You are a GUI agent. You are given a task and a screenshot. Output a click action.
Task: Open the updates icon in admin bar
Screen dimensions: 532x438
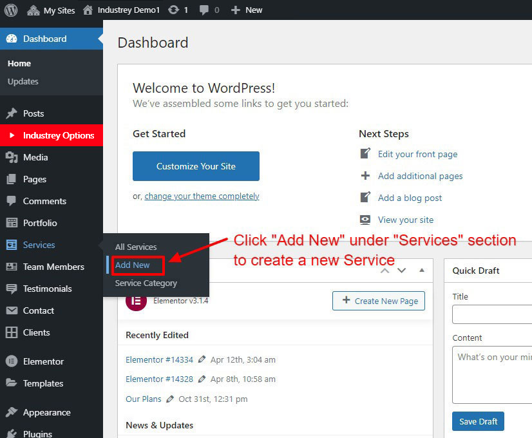173,10
